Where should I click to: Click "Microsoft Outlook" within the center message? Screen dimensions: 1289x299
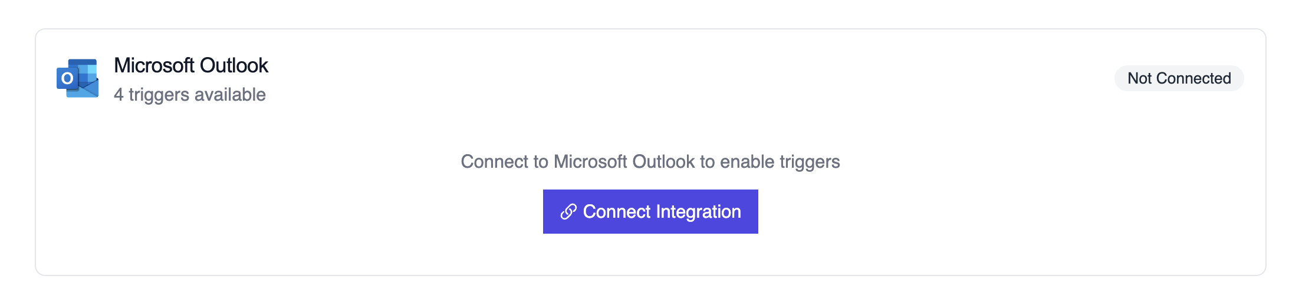[624, 162]
